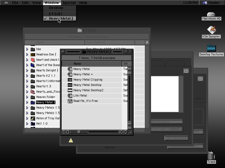Click the help button in the background dialog
225x168 pixels.
coord(186,71)
